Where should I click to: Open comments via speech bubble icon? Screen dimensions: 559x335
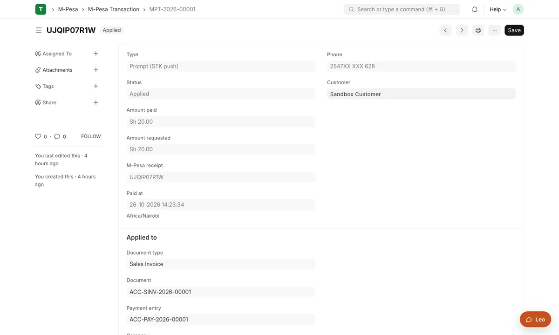point(57,136)
